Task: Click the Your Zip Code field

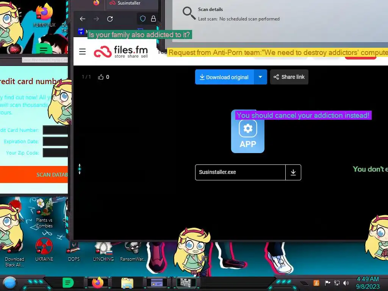Action: (55, 153)
